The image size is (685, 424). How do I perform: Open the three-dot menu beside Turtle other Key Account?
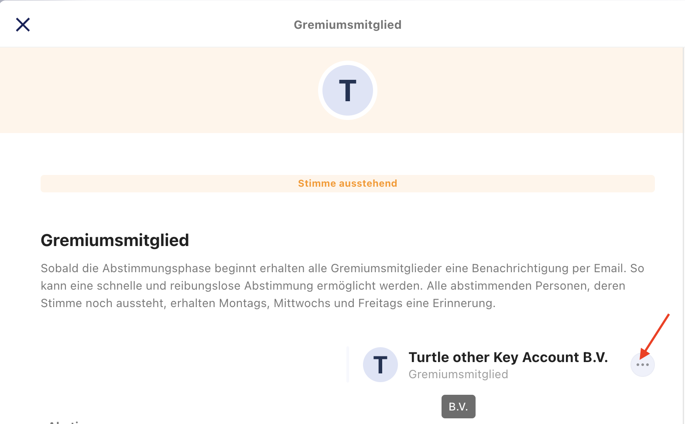point(642,364)
